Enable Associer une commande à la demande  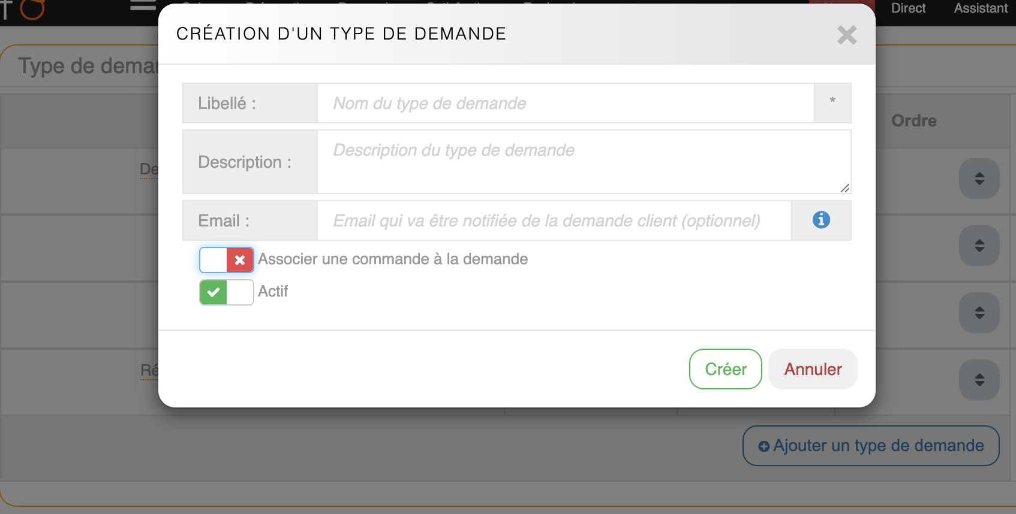226,260
